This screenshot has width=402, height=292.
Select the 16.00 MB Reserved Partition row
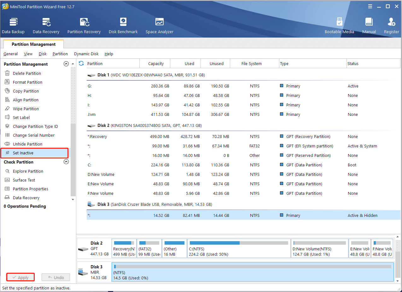pos(243,155)
